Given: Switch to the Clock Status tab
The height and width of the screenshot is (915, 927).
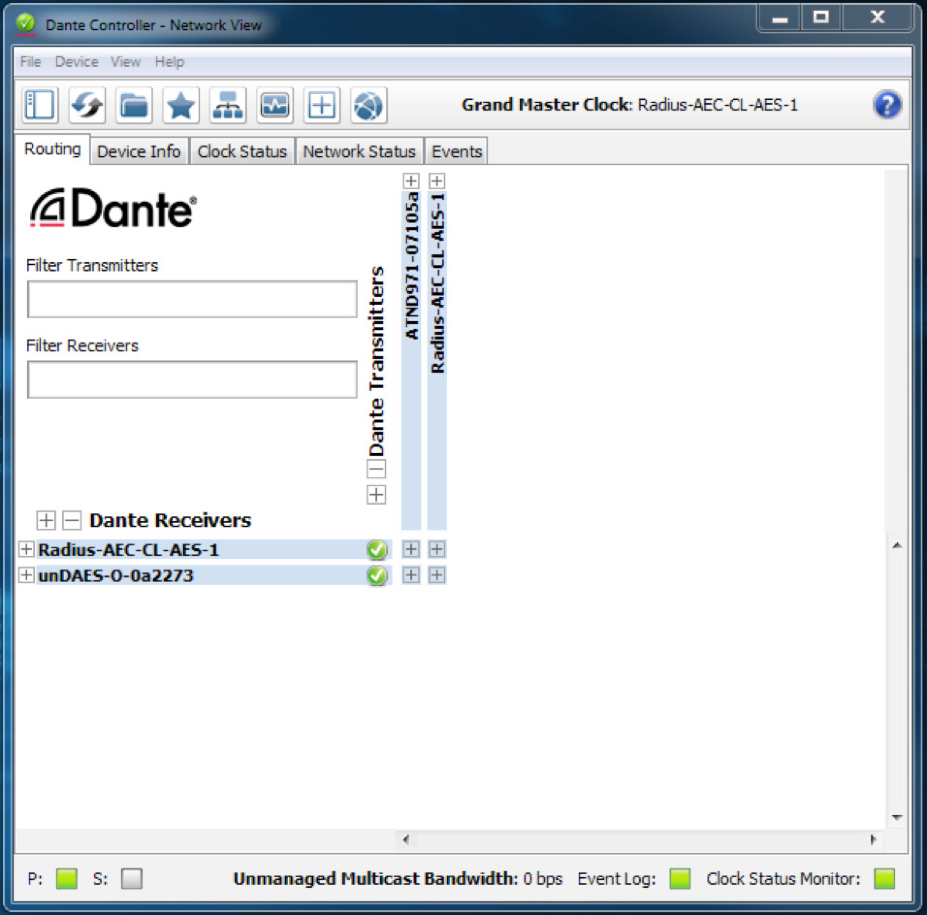Looking at the screenshot, I should point(242,150).
